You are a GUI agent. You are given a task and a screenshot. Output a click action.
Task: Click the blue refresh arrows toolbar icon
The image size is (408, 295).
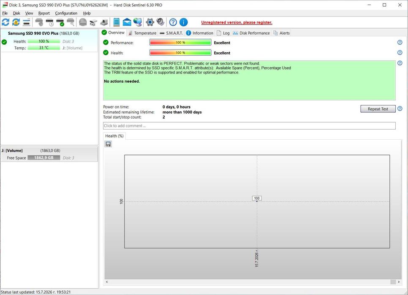coord(5,22)
